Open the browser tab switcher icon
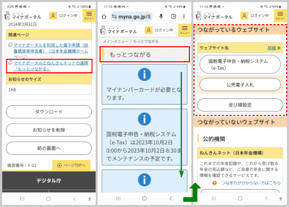The image size is (289, 207). pos(173,16)
